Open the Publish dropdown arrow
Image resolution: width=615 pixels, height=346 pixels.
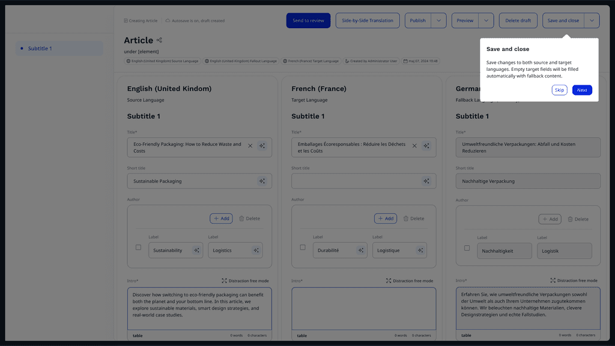click(439, 21)
